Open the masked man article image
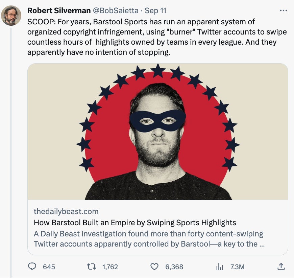 click(x=157, y=131)
